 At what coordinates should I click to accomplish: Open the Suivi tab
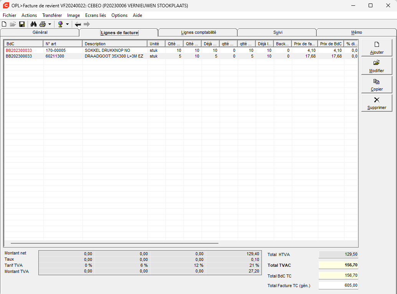(x=278, y=32)
